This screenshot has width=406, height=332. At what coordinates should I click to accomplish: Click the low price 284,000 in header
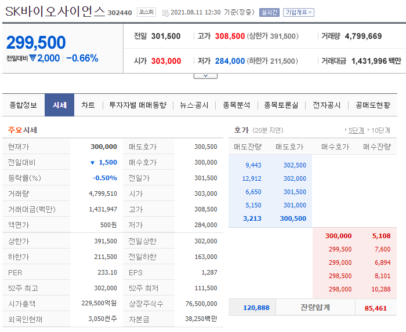[x=230, y=61]
